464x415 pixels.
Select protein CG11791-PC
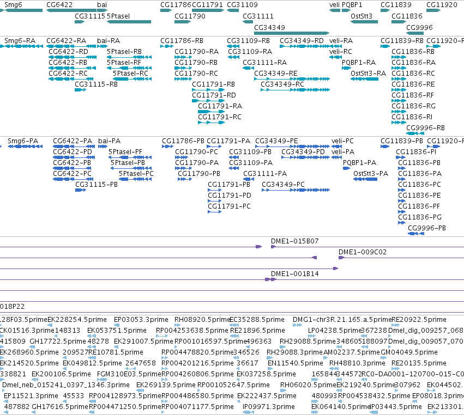[229, 206]
